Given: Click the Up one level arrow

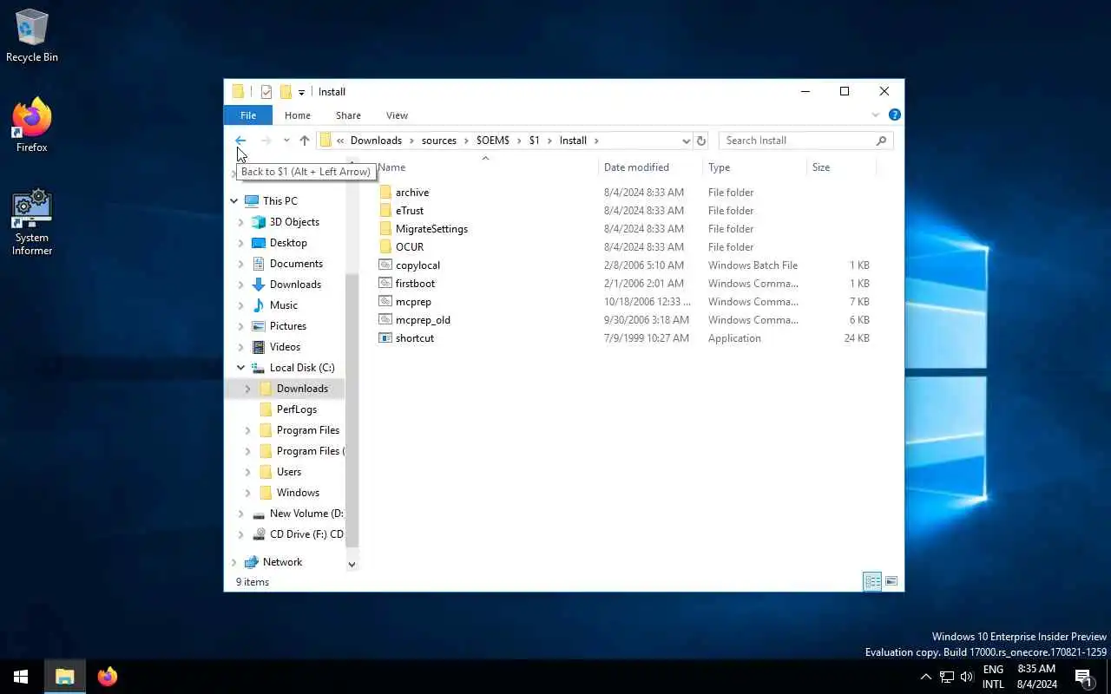Looking at the screenshot, I should (304, 141).
